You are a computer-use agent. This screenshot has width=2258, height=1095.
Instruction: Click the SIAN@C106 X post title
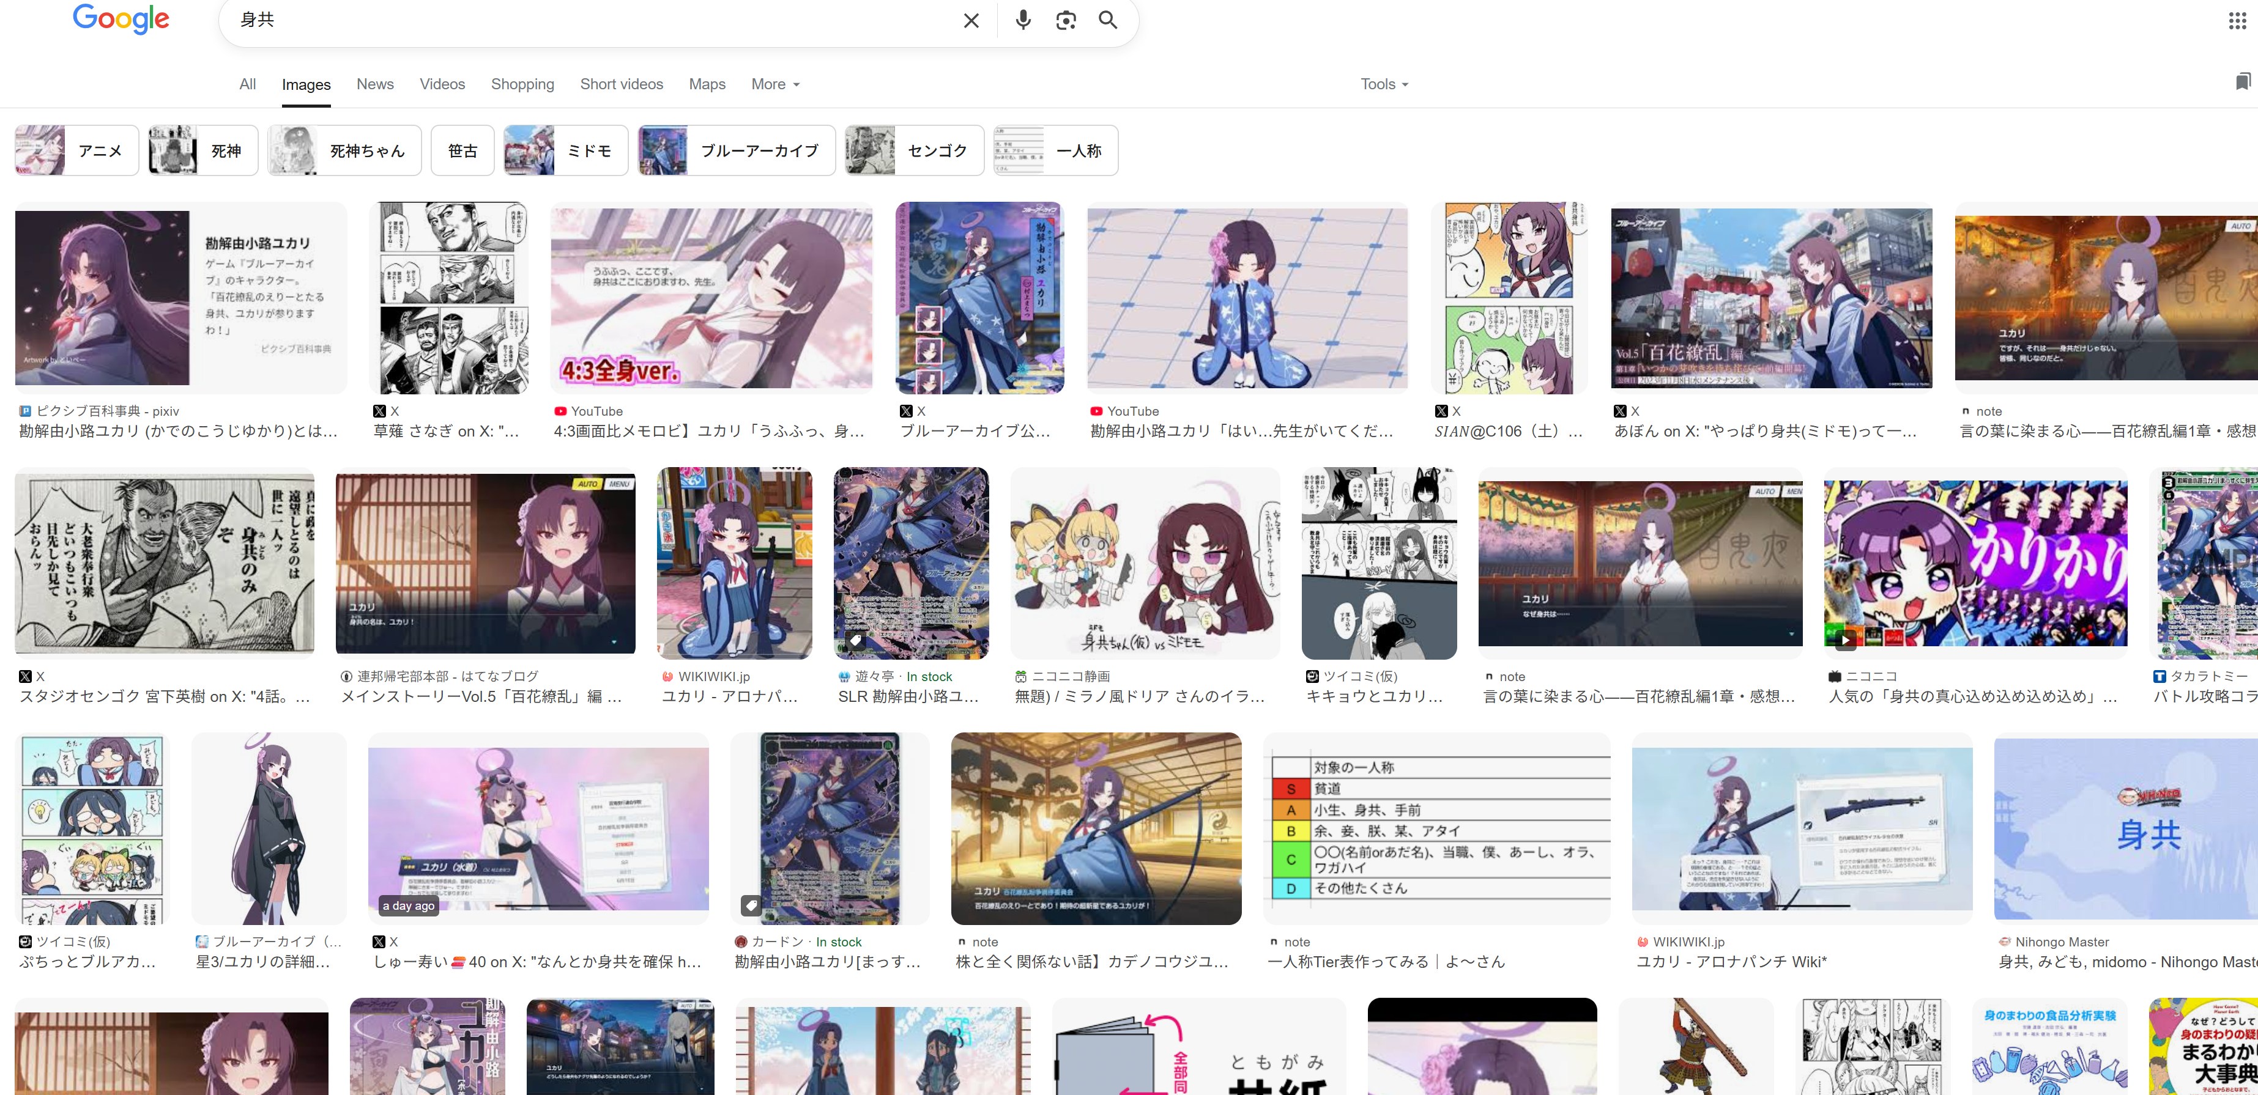(x=1509, y=431)
